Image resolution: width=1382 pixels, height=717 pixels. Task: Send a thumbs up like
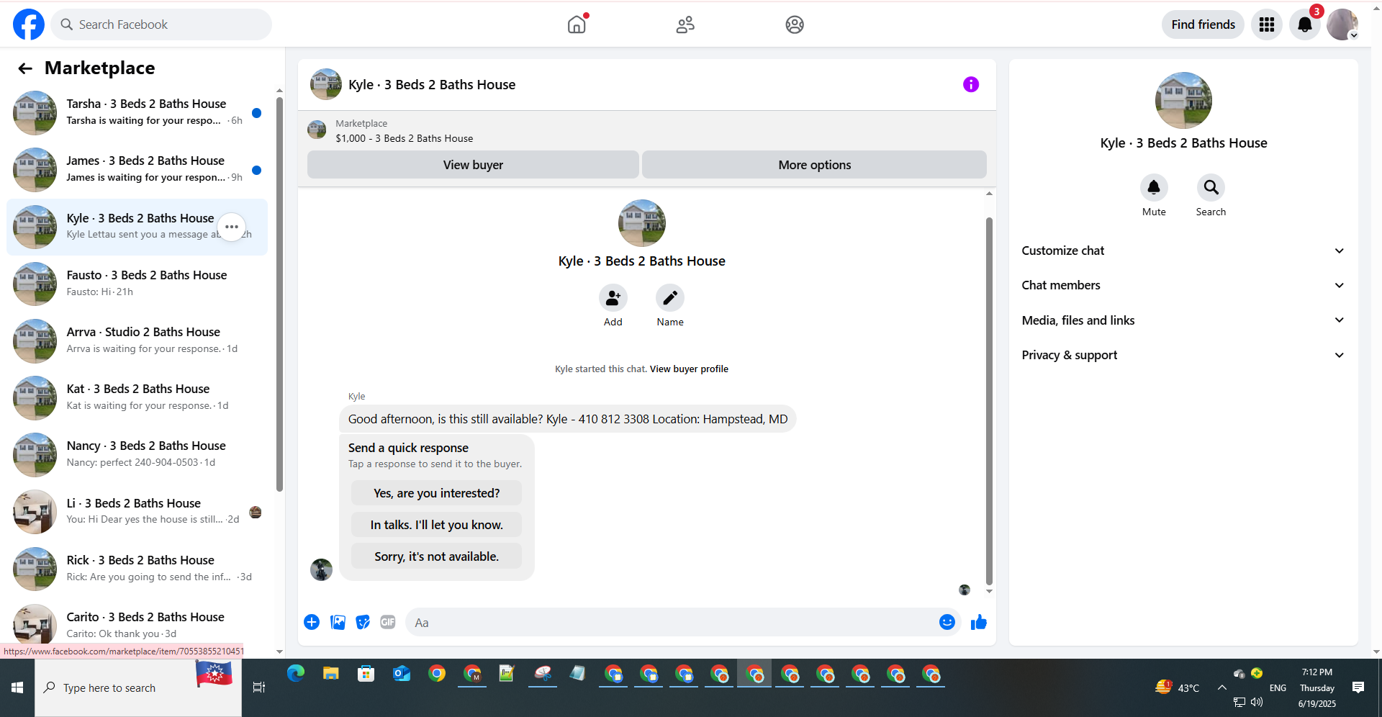tap(979, 622)
